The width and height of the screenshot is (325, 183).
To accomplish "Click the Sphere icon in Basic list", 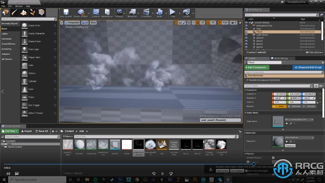I will (x=24, y=73).
